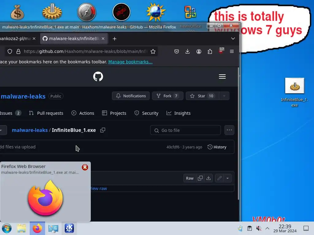Click the View raw link
This screenshot has width=314, height=235.
tap(98, 188)
